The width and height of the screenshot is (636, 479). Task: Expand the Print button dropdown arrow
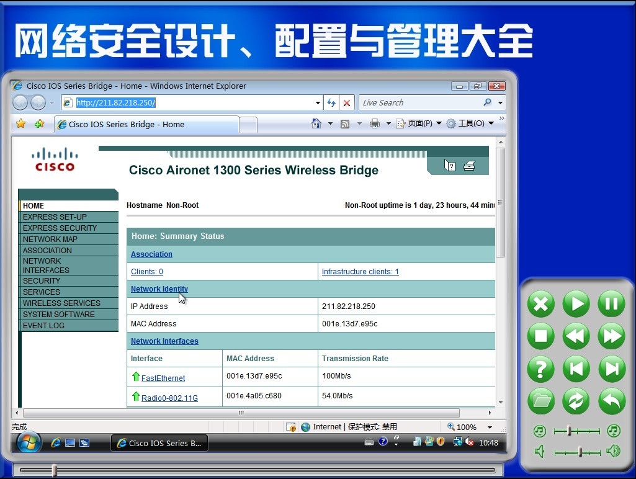388,123
